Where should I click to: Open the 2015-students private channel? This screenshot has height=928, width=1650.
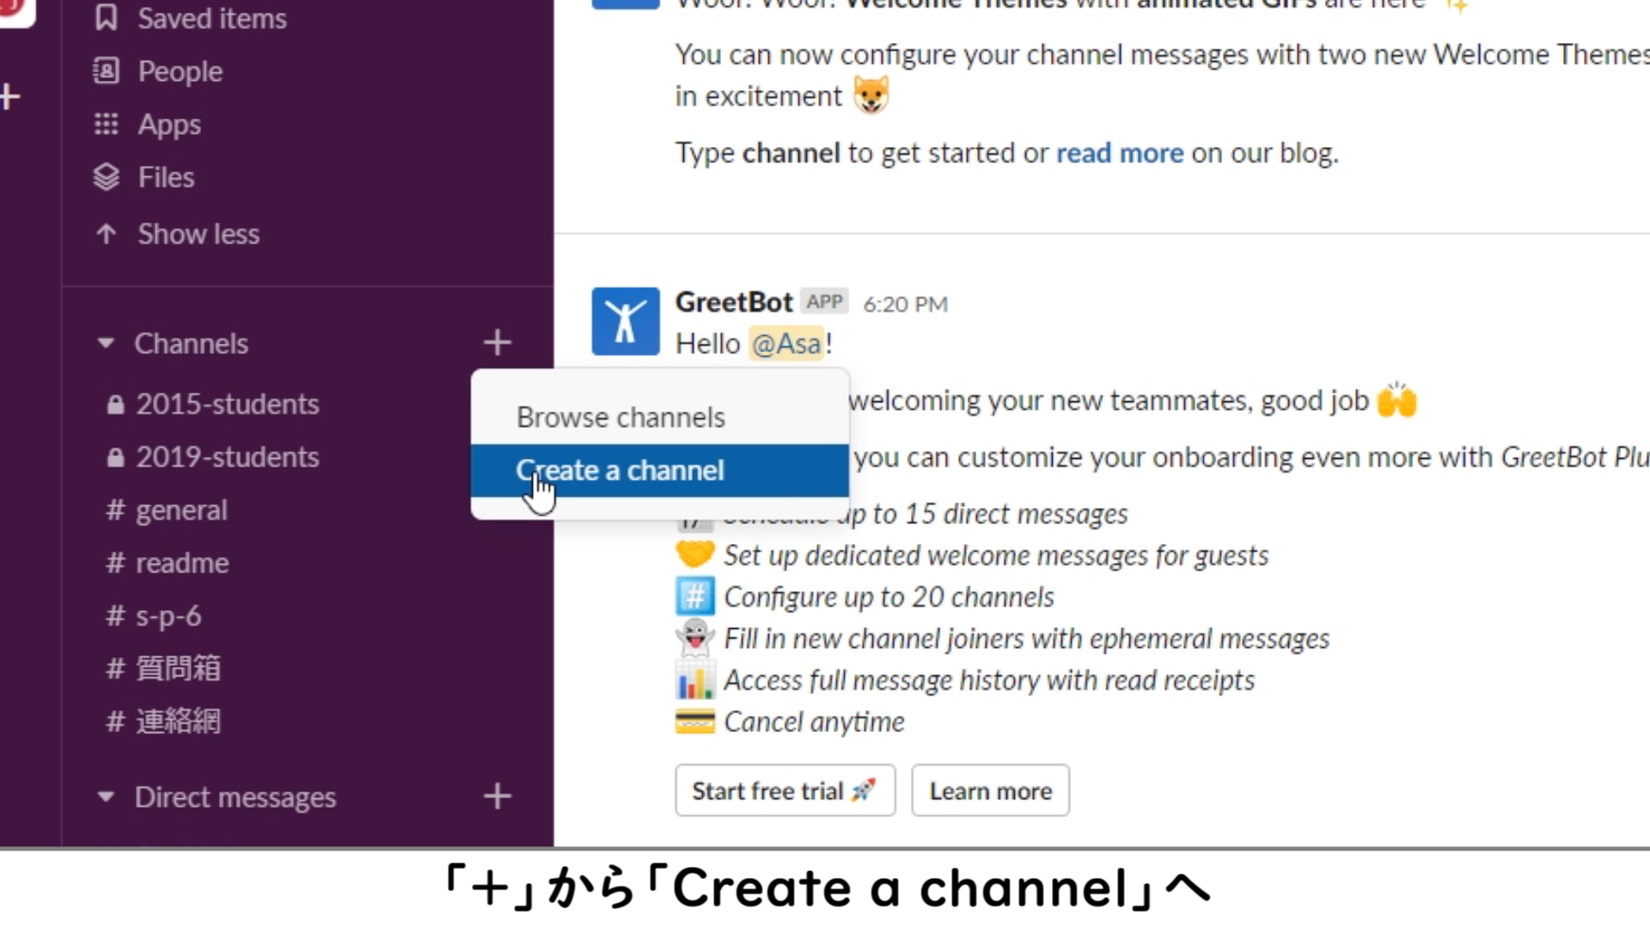point(227,404)
